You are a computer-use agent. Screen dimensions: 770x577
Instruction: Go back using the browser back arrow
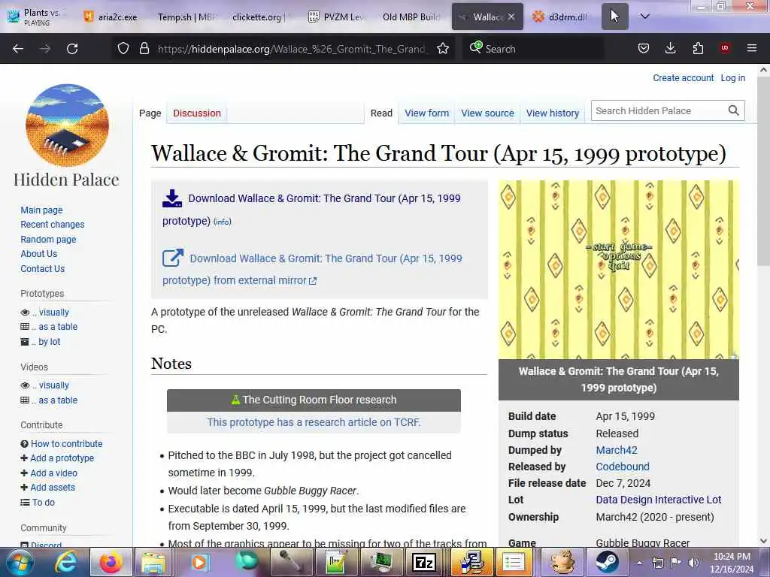[x=18, y=49]
